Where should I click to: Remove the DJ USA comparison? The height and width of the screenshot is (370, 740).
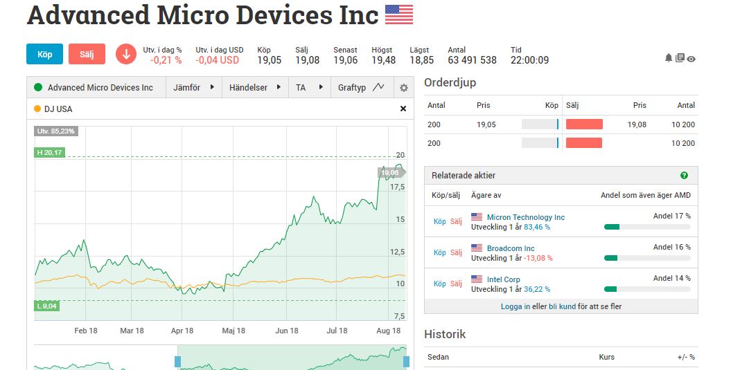[x=403, y=109]
